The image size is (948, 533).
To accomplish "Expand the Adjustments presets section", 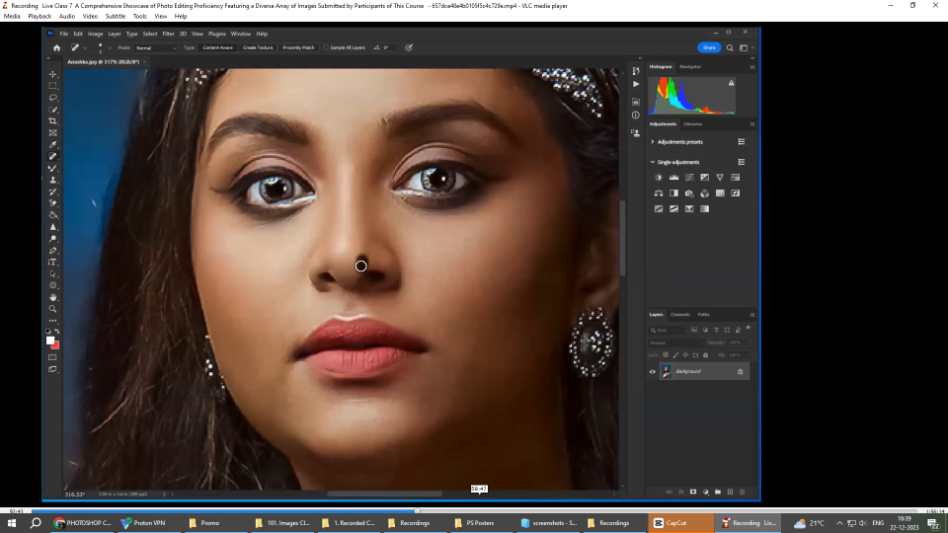I will pos(653,142).
